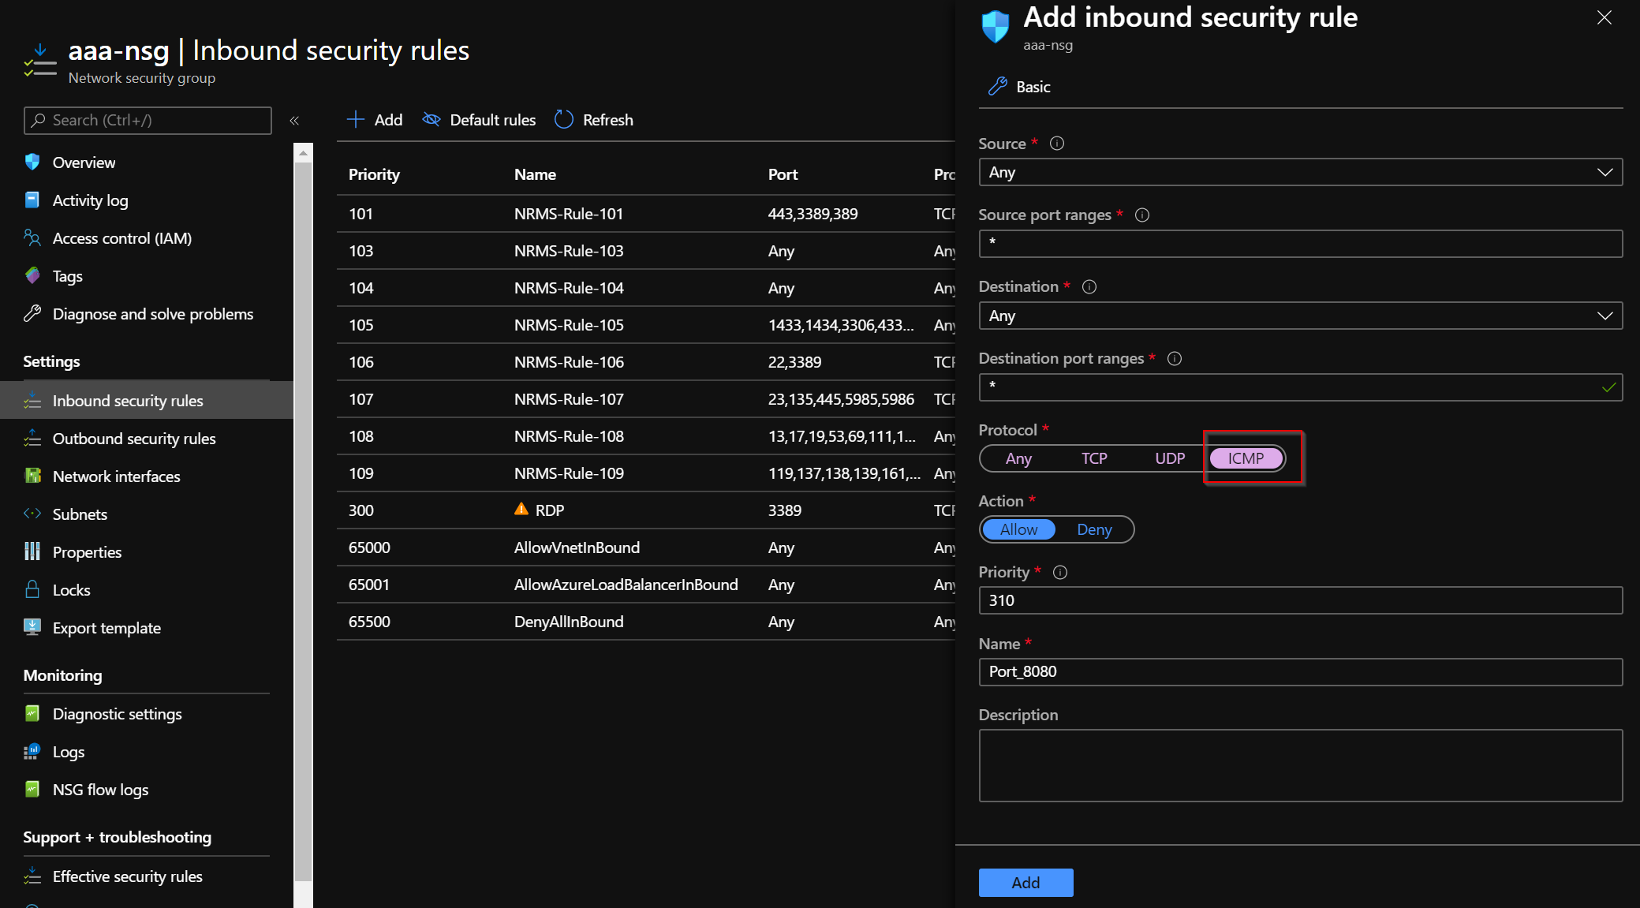Select the UDP protocol option
Viewport: 1640px width, 908px height.
pyautogui.click(x=1170, y=458)
